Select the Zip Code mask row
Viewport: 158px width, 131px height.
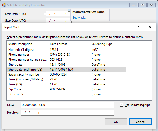[x=15, y=89]
